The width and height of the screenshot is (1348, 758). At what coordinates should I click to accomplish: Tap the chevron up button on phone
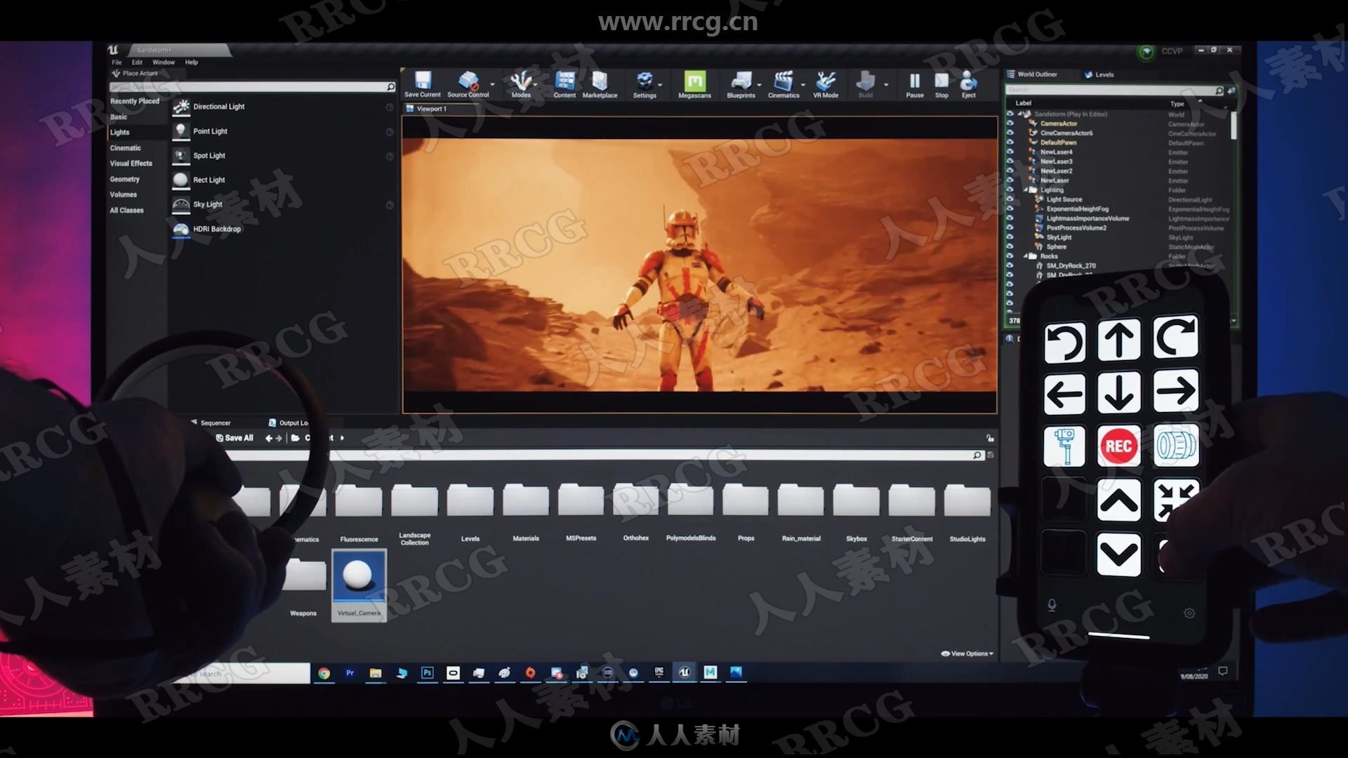pos(1118,500)
